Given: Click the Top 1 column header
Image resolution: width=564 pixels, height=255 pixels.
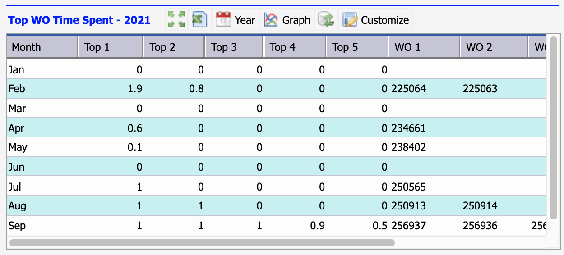Looking at the screenshot, I should click(111, 47).
